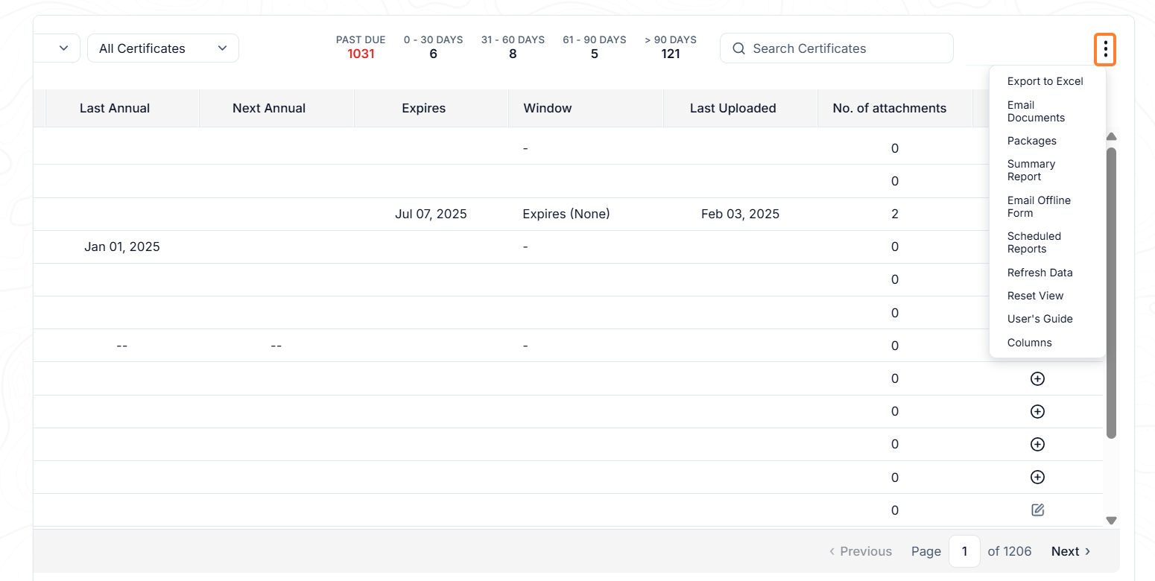Expand the partially hidden dropdown left of All Certificates

[x=57, y=48]
